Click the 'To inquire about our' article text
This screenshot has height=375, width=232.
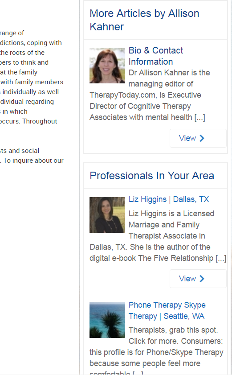click(x=33, y=161)
